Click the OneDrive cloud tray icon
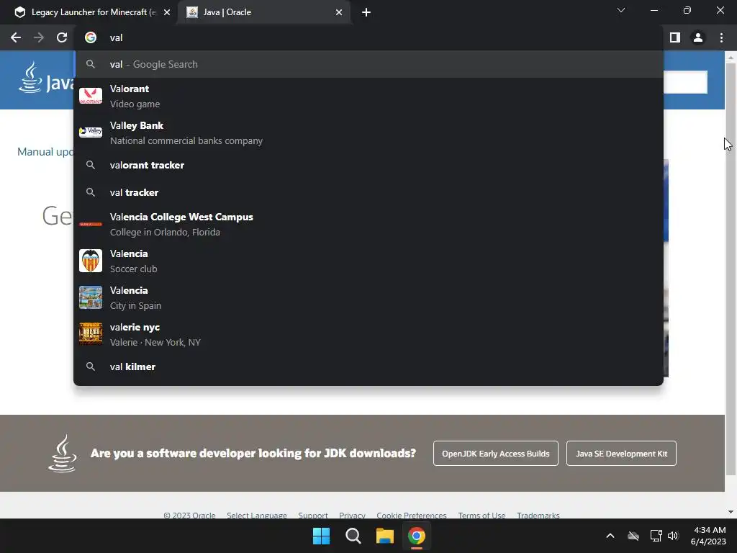 tap(633, 536)
